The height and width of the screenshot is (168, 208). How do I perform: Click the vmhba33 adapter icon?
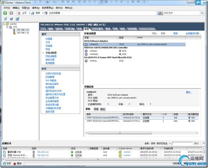click(x=86, y=44)
